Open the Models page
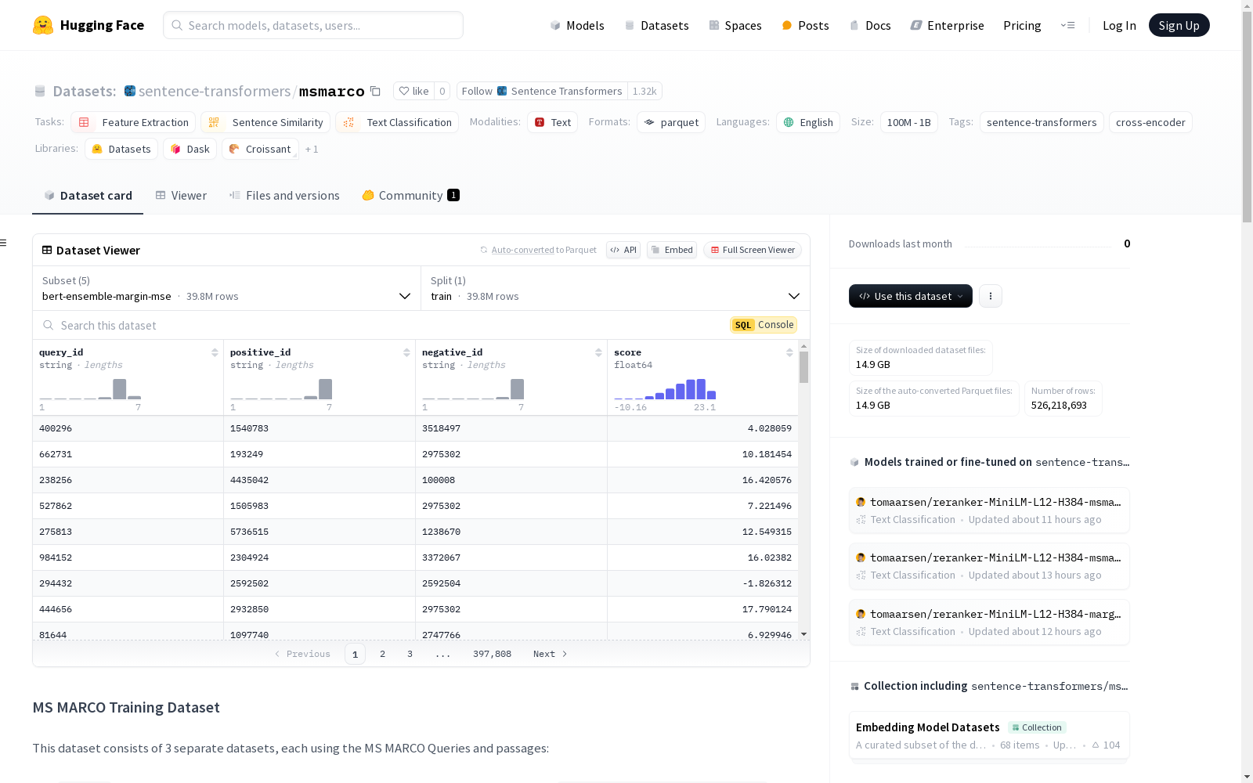The image size is (1253, 783). coord(577,25)
